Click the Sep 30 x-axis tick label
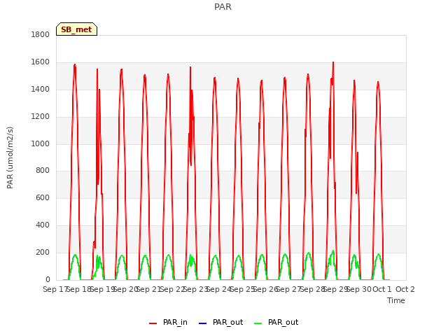The image size is (448, 336). click(359, 289)
